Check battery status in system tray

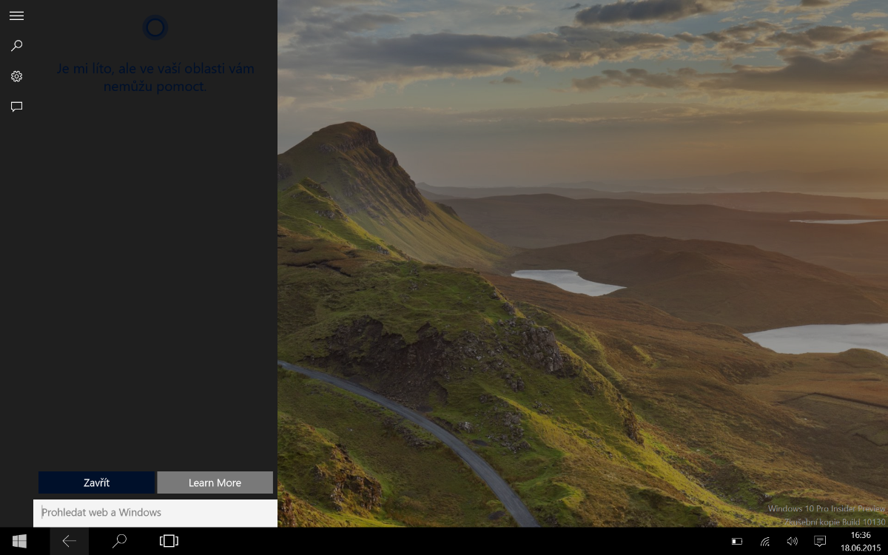click(x=736, y=542)
